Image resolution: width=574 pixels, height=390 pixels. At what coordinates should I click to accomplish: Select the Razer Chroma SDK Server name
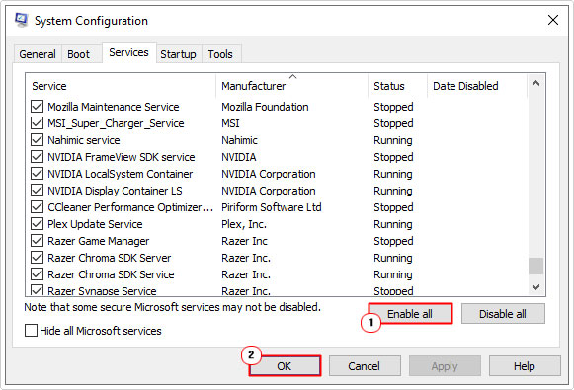(110, 258)
